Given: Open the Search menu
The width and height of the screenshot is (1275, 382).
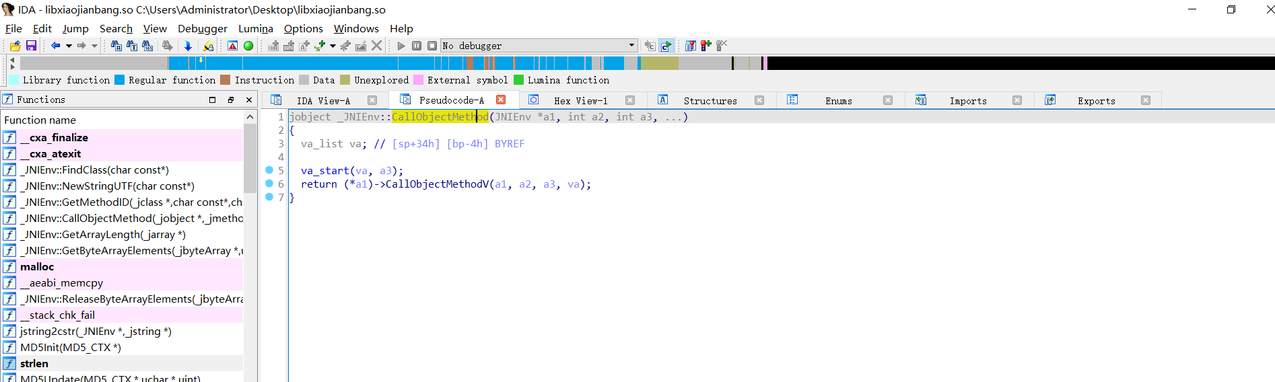Looking at the screenshot, I should coord(116,28).
